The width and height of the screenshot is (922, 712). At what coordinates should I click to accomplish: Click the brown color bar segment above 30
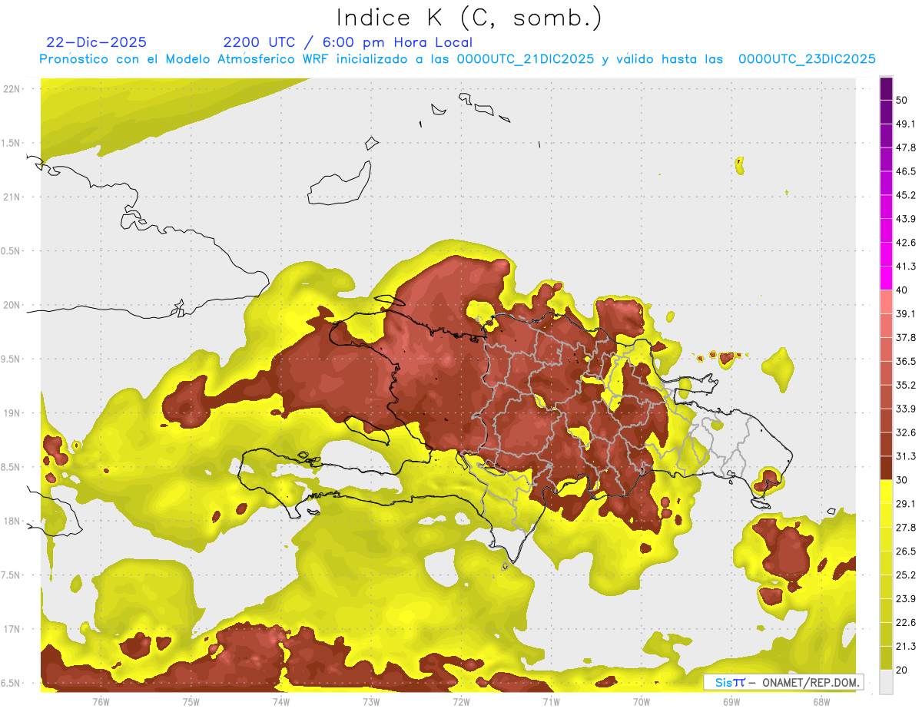coord(886,469)
